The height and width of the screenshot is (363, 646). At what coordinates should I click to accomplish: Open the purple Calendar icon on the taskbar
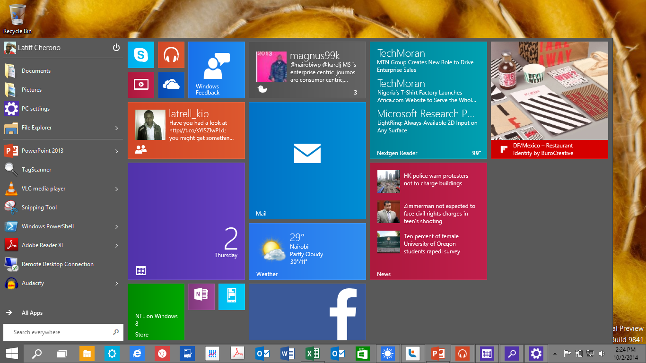coord(487,353)
